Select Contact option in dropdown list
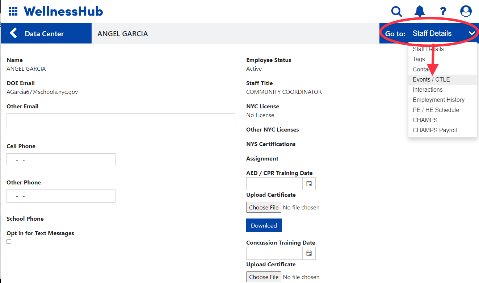 pyautogui.click(x=443, y=69)
